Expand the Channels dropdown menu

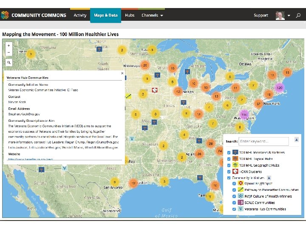coord(152,15)
